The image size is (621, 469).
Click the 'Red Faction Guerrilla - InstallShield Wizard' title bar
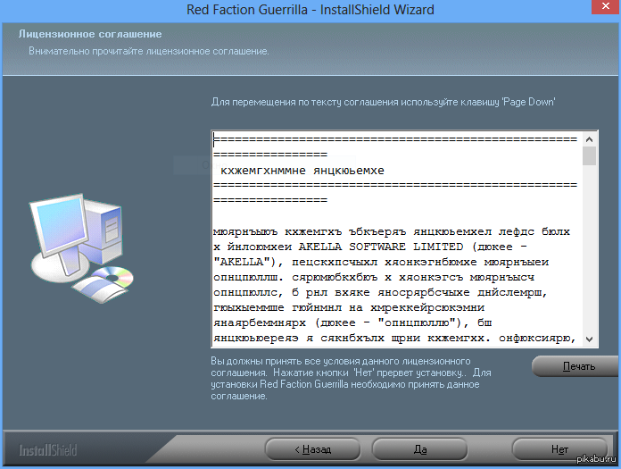point(310,9)
